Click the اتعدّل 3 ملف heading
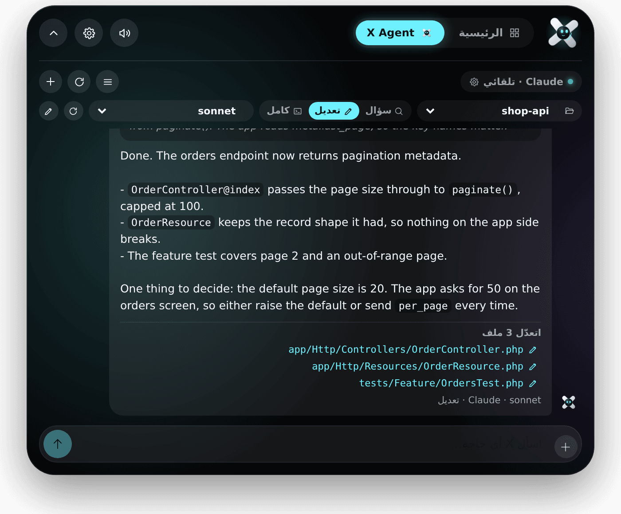This screenshot has height=514, width=621. coord(511,332)
